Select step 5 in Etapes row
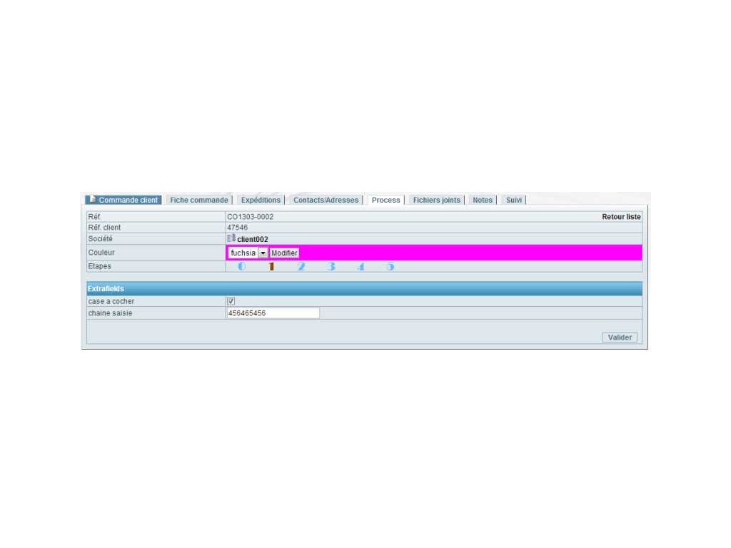 point(390,267)
